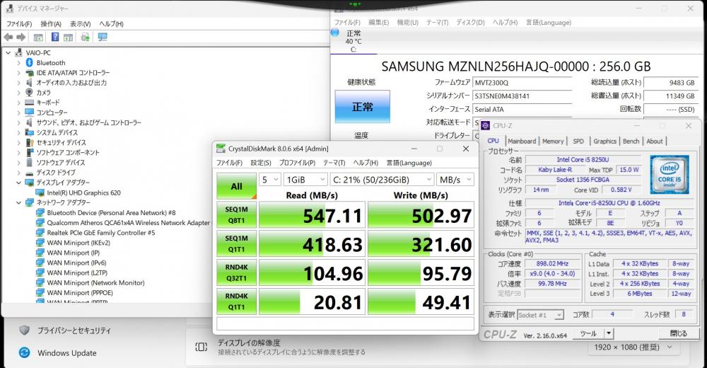
Task: Expand the Bluetooth category
Action: [x=18, y=62]
